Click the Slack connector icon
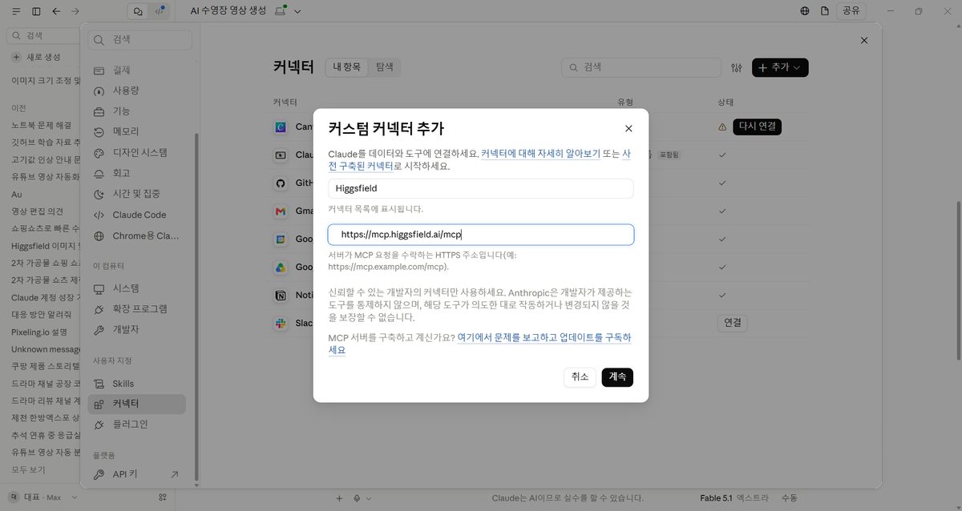 click(281, 324)
